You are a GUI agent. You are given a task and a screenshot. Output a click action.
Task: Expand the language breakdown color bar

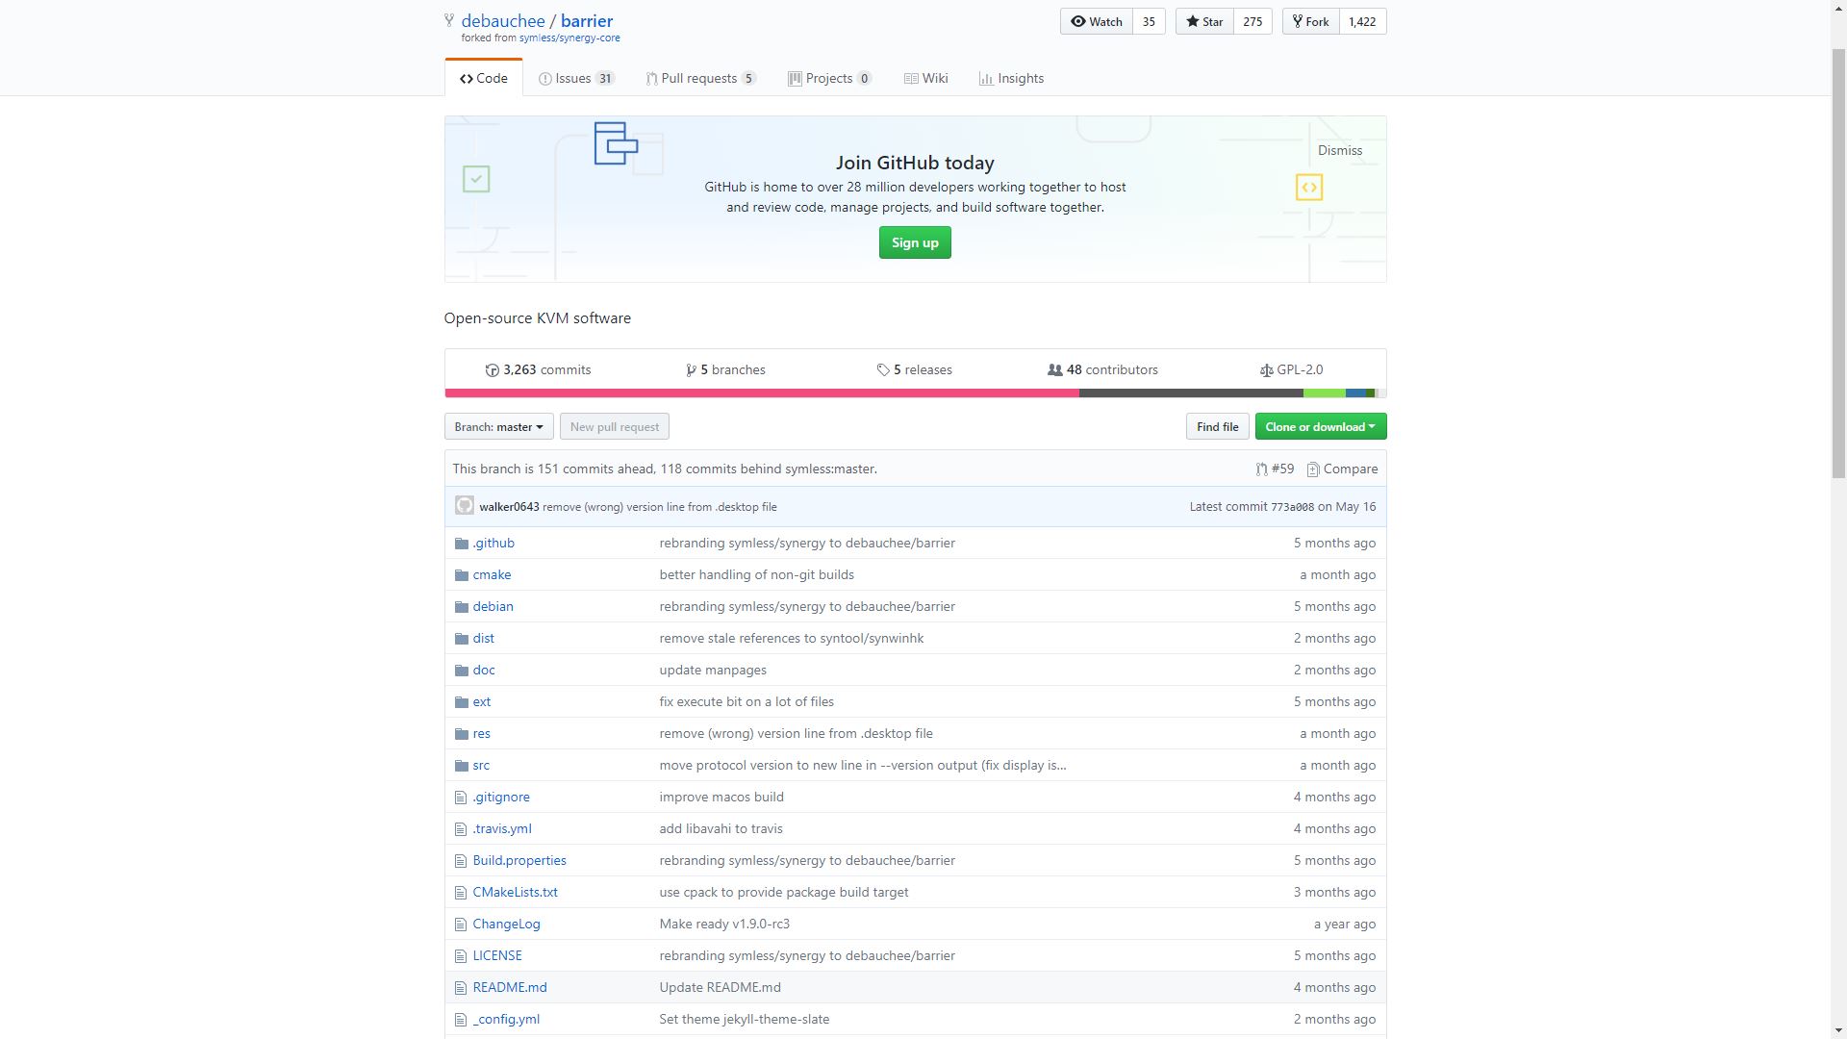click(914, 393)
